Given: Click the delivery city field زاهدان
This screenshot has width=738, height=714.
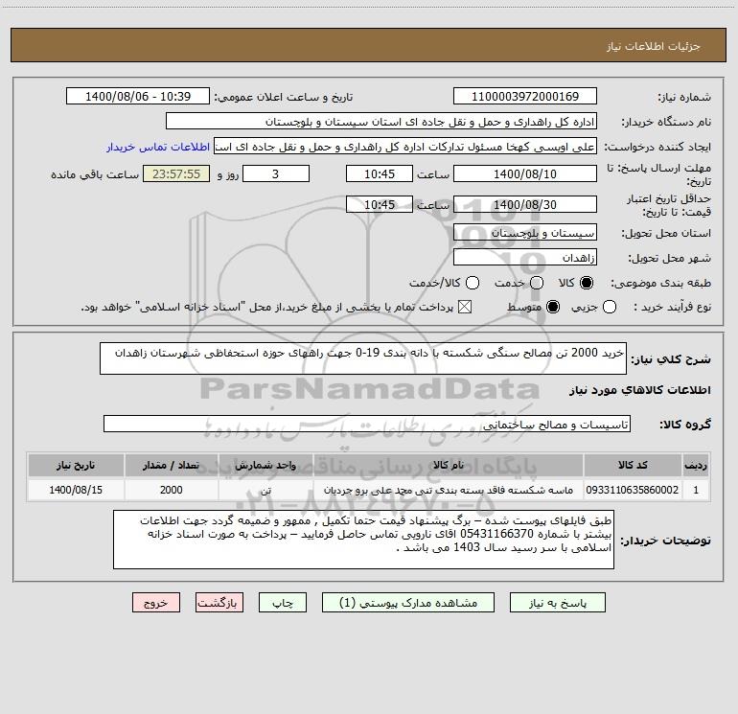Looking at the screenshot, I should pos(525,258).
